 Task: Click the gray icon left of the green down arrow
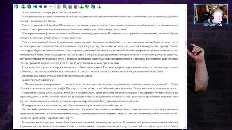point(75,6)
